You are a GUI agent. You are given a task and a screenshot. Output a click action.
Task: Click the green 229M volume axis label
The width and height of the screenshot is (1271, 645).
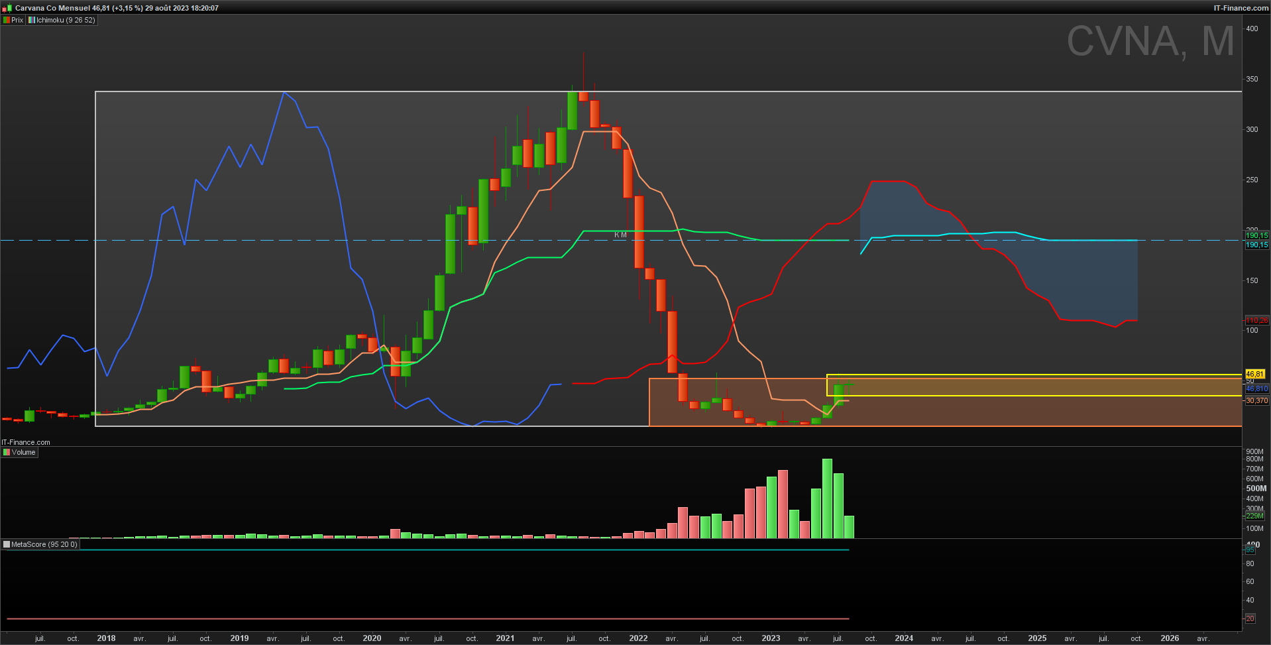[x=1254, y=516]
